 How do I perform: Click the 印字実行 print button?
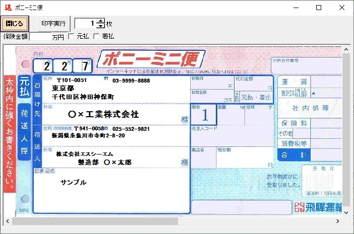54,24
